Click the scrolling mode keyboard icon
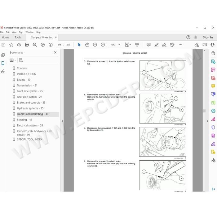217x217 pixels. pos(137,45)
